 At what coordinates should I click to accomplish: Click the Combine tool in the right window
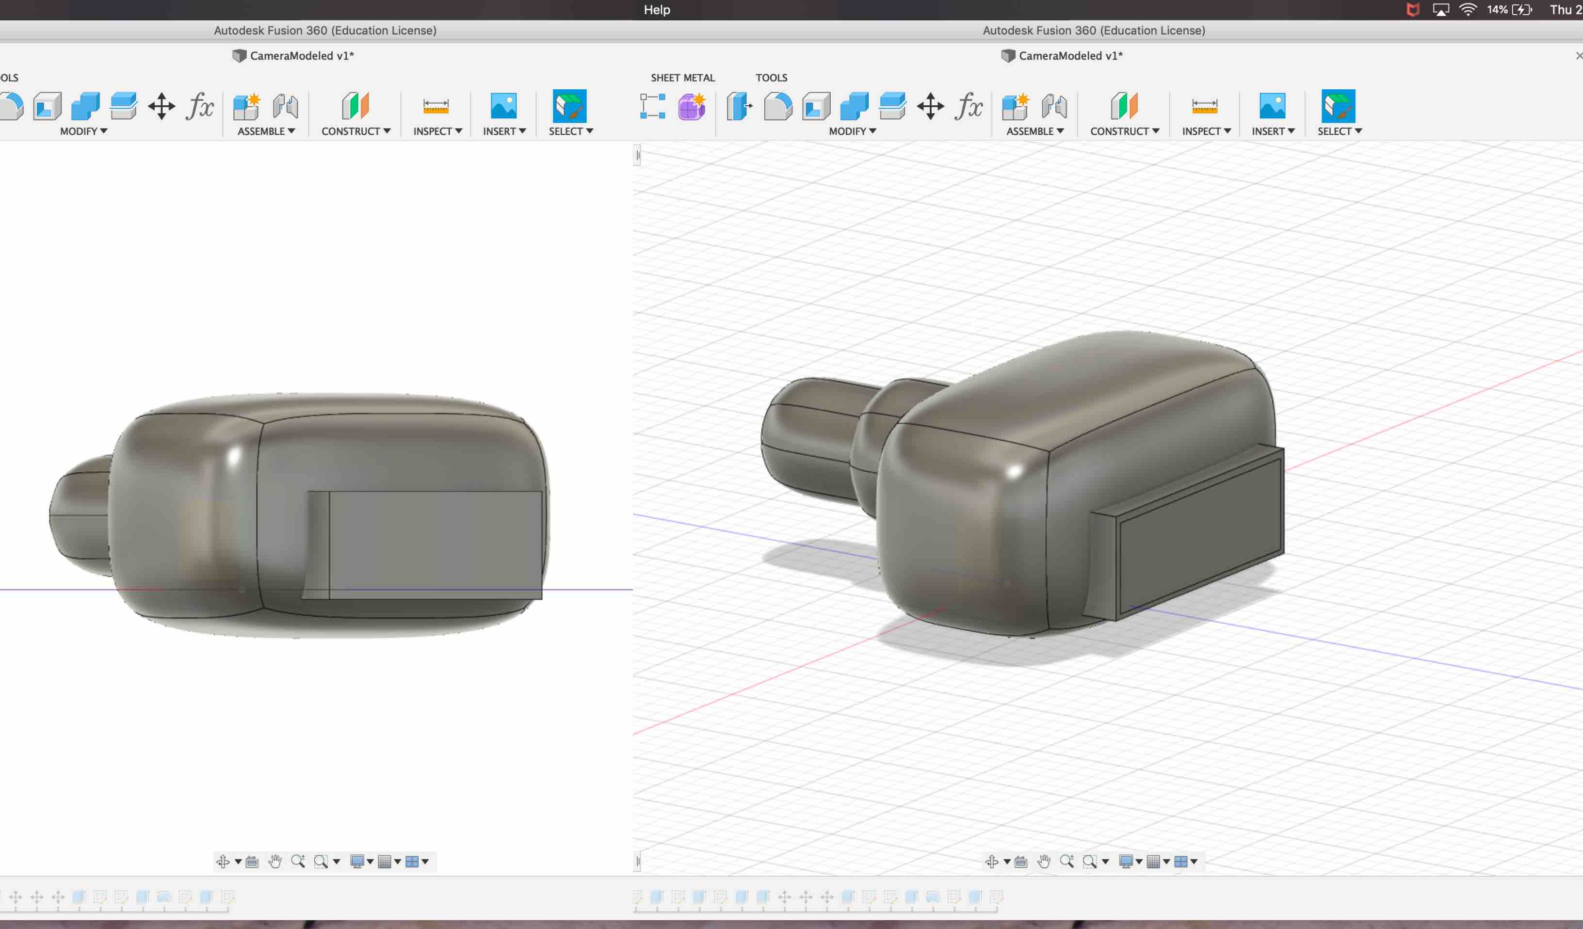click(x=855, y=106)
